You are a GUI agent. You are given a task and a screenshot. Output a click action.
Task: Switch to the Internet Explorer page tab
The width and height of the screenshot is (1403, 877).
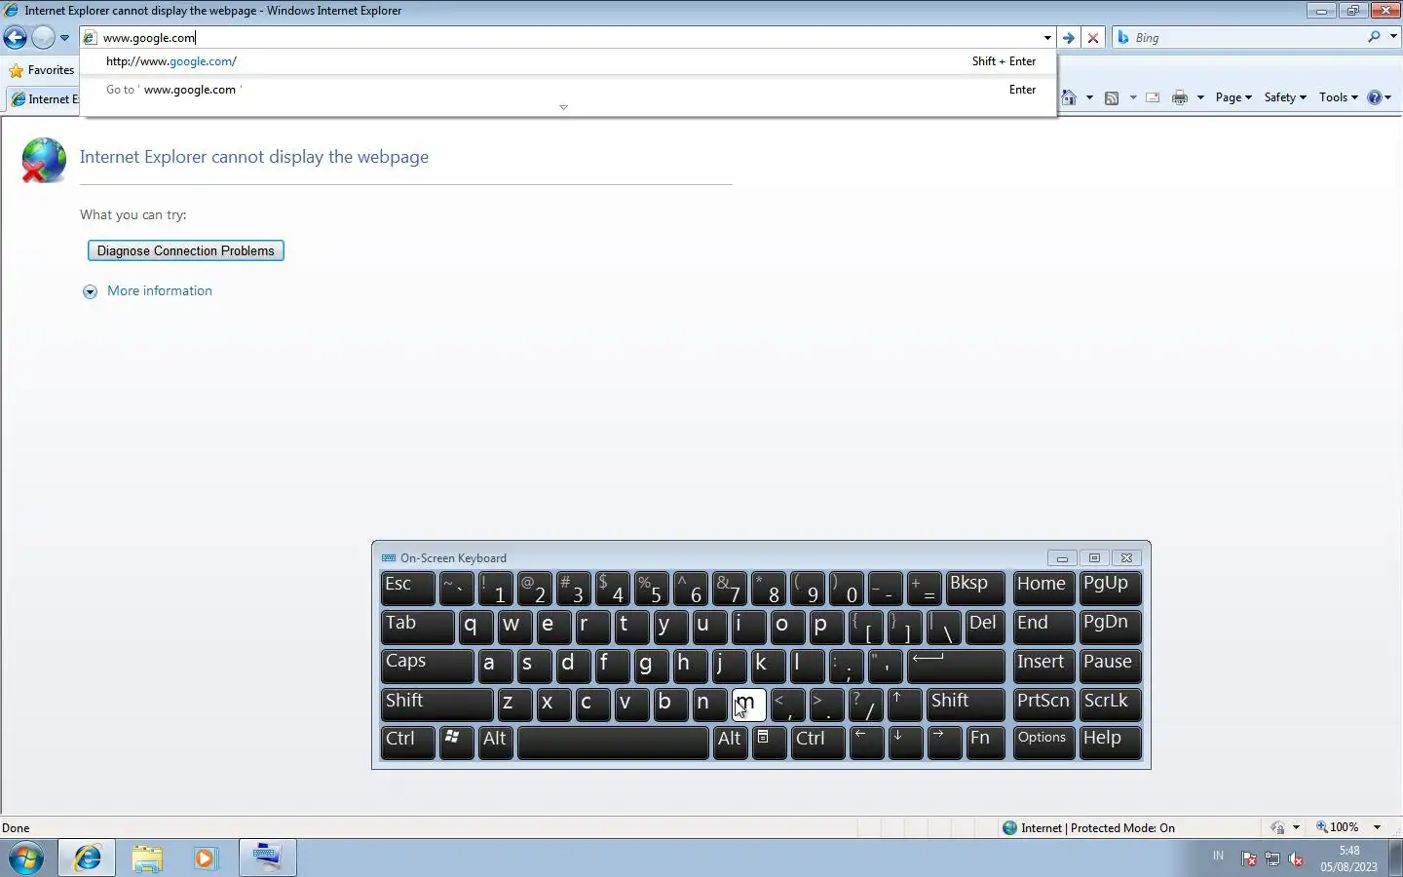pyautogui.click(x=44, y=99)
